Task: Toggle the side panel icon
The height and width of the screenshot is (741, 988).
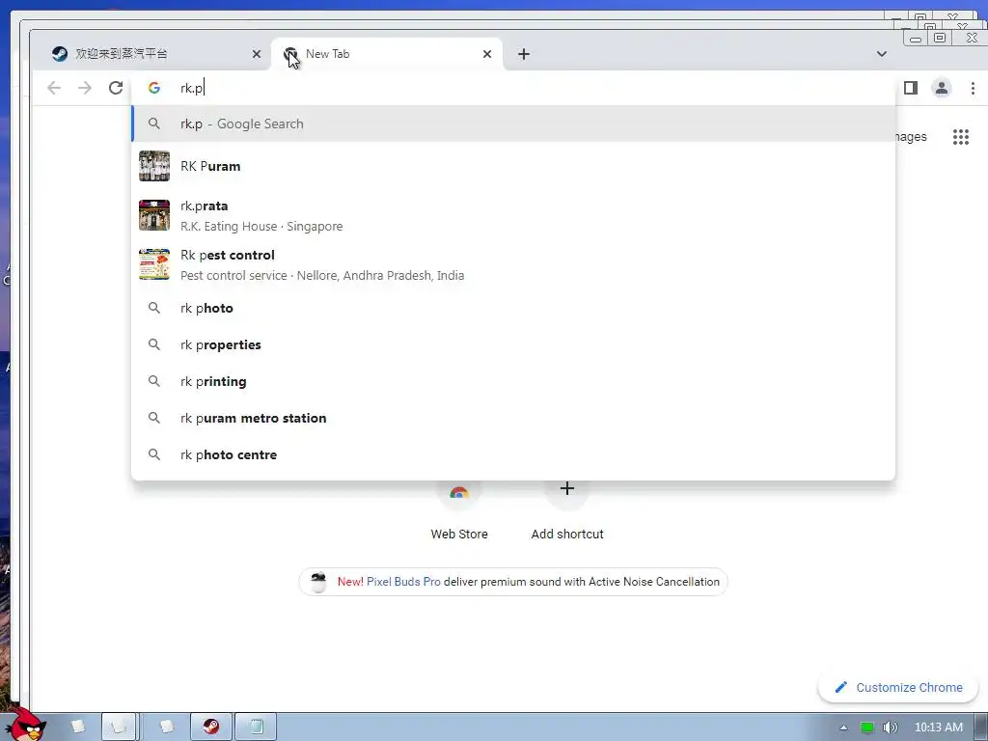Action: point(911,88)
